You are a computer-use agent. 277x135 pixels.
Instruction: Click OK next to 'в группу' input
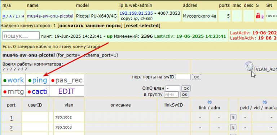pos(185,94)
